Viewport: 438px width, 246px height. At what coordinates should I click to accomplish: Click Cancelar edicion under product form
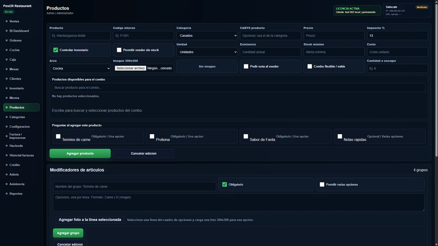pos(143,153)
